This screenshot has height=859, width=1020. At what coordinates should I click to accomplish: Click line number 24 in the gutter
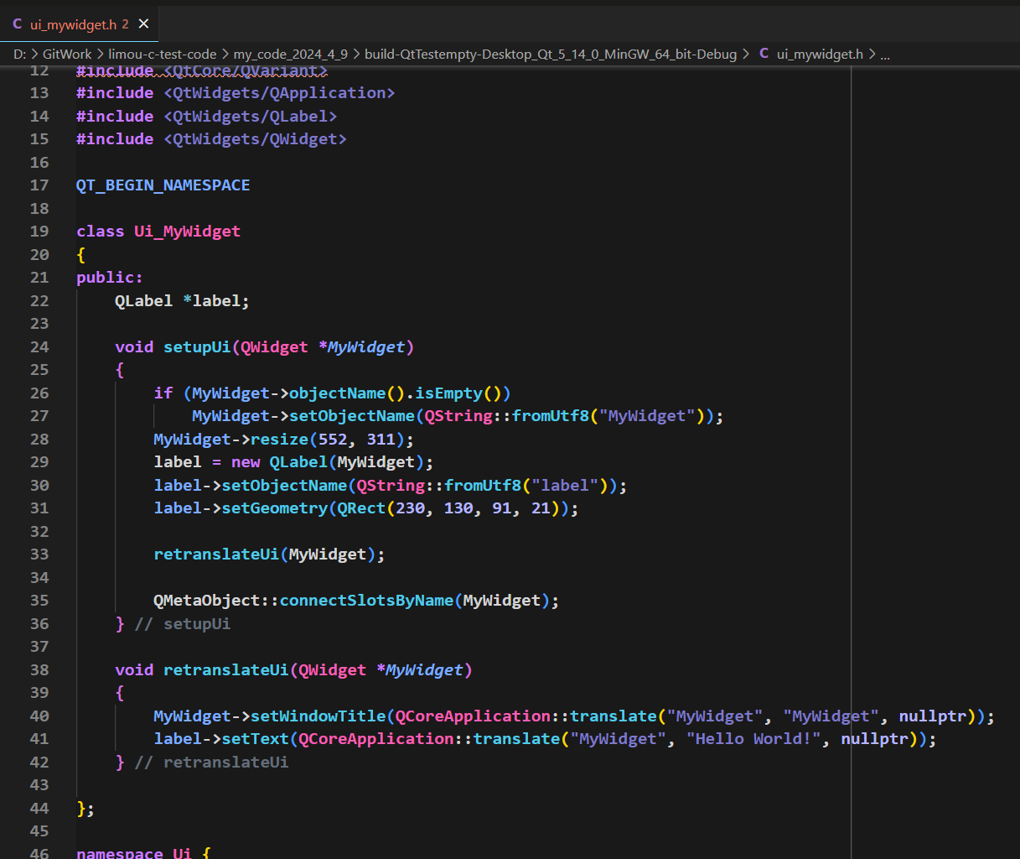[x=39, y=347]
